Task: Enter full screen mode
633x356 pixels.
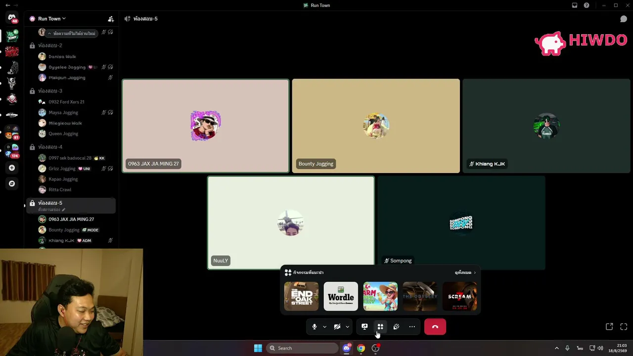Action: (624, 327)
